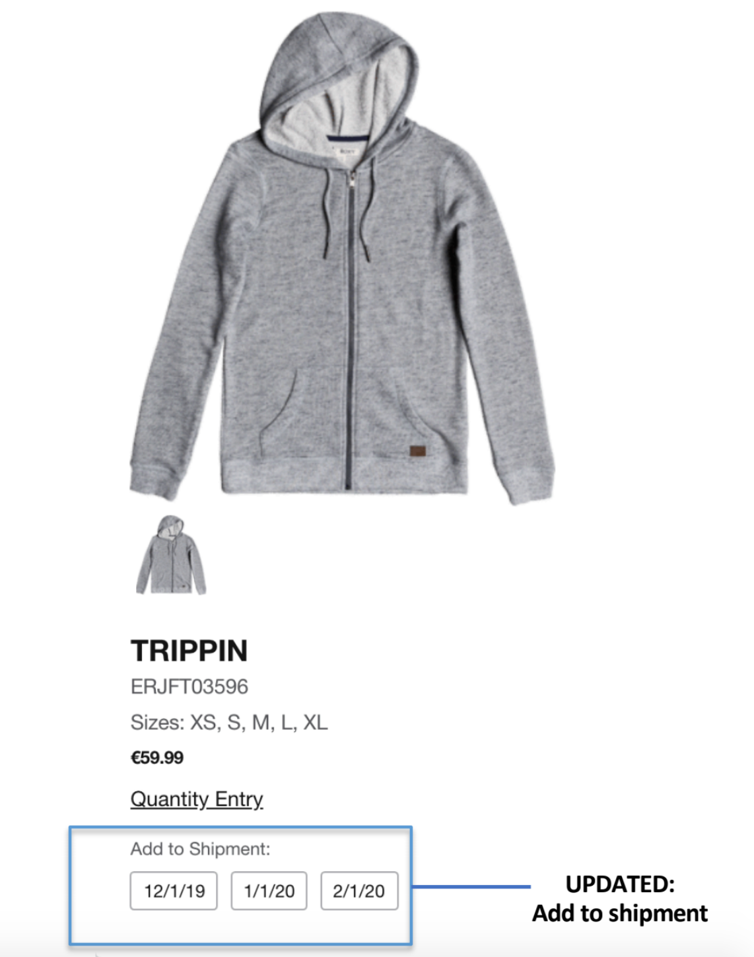
Task: Click the brown leather patch on hoodie hem
Action: click(x=417, y=451)
